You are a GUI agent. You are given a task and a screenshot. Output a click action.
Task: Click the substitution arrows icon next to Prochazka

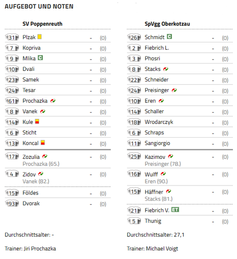click(x=53, y=101)
